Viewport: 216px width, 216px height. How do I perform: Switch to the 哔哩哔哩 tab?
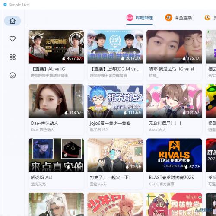[140, 18]
